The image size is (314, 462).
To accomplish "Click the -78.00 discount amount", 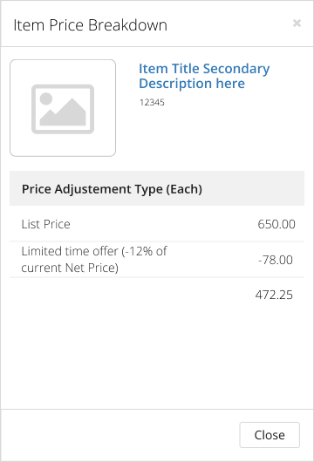I will [276, 260].
